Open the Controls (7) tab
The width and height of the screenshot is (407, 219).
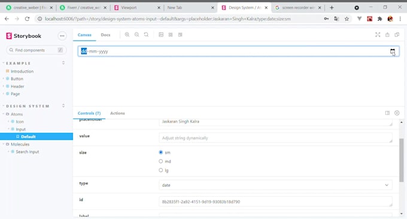pyautogui.click(x=89, y=113)
